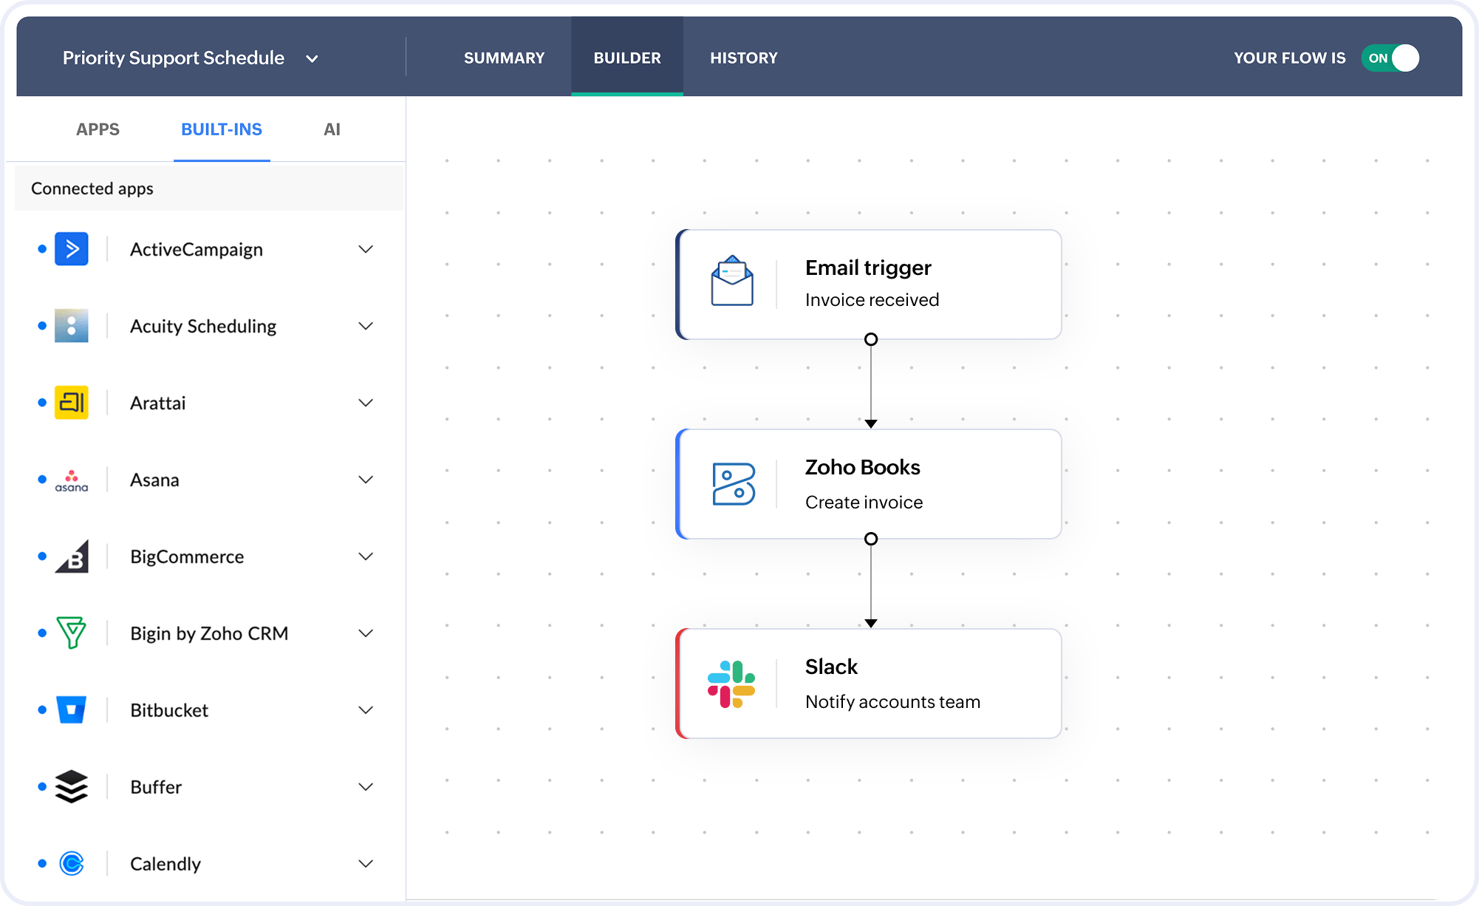Open the Priority Support Schedule flow dropdown
The image size is (1479, 906).
pos(191,58)
